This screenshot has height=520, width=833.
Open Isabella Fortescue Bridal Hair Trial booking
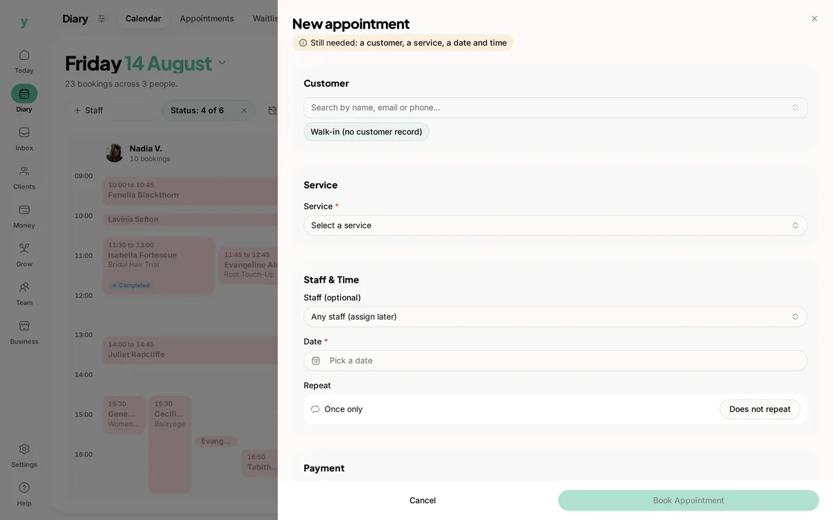tap(159, 266)
